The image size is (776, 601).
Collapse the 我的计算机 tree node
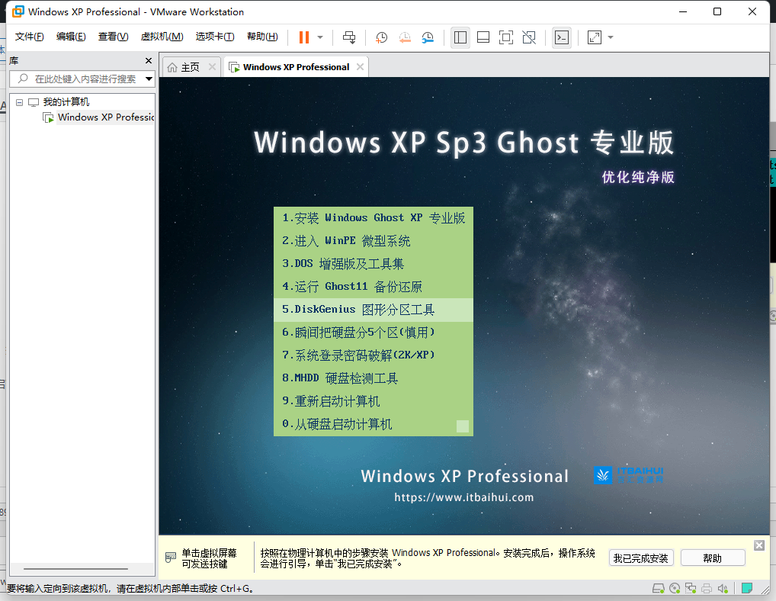click(20, 102)
